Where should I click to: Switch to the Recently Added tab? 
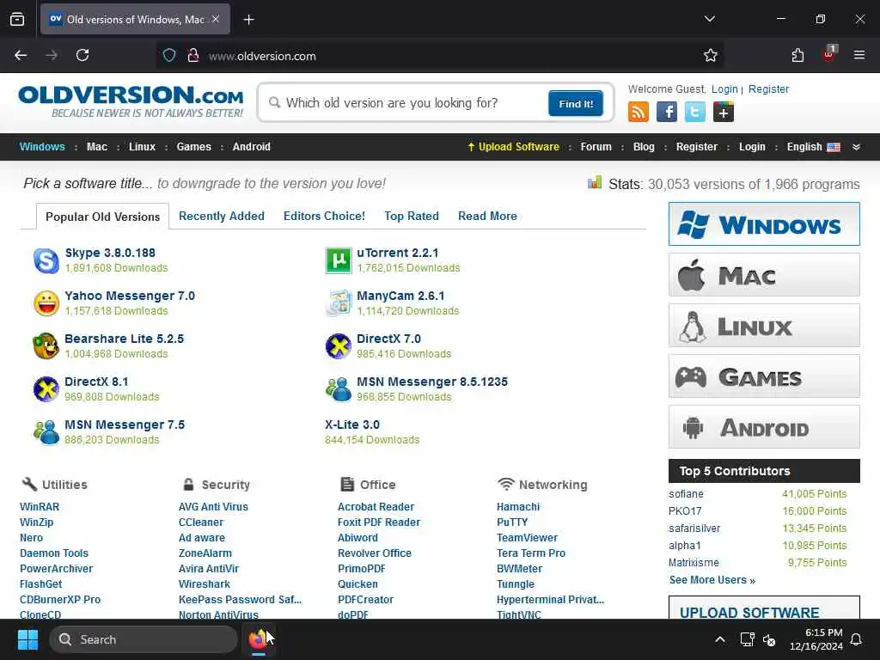[x=221, y=216]
